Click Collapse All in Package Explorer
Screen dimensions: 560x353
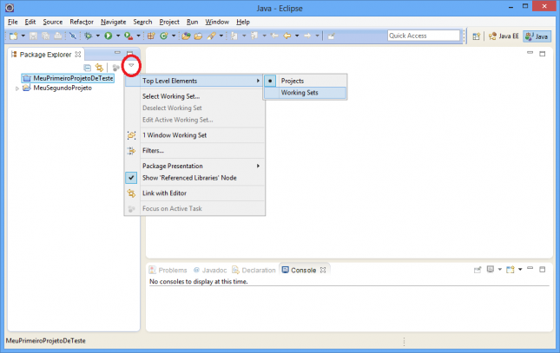[x=87, y=68]
